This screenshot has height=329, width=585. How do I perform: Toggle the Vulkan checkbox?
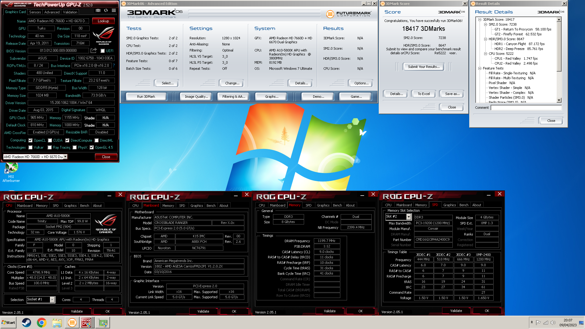point(30,147)
